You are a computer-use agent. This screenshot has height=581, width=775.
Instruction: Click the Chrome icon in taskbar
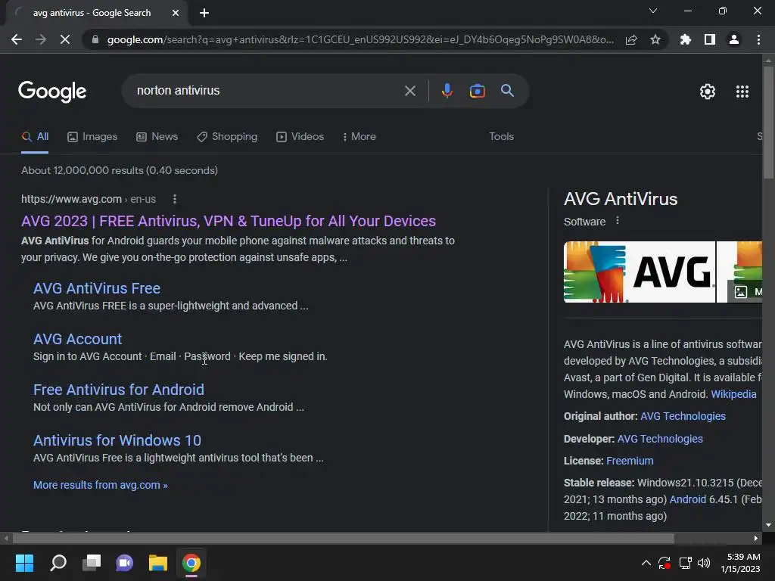coord(191,563)
